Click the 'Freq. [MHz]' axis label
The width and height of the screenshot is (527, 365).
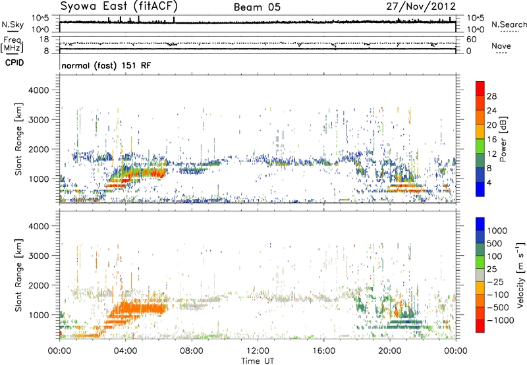click(x=12, y=45)
